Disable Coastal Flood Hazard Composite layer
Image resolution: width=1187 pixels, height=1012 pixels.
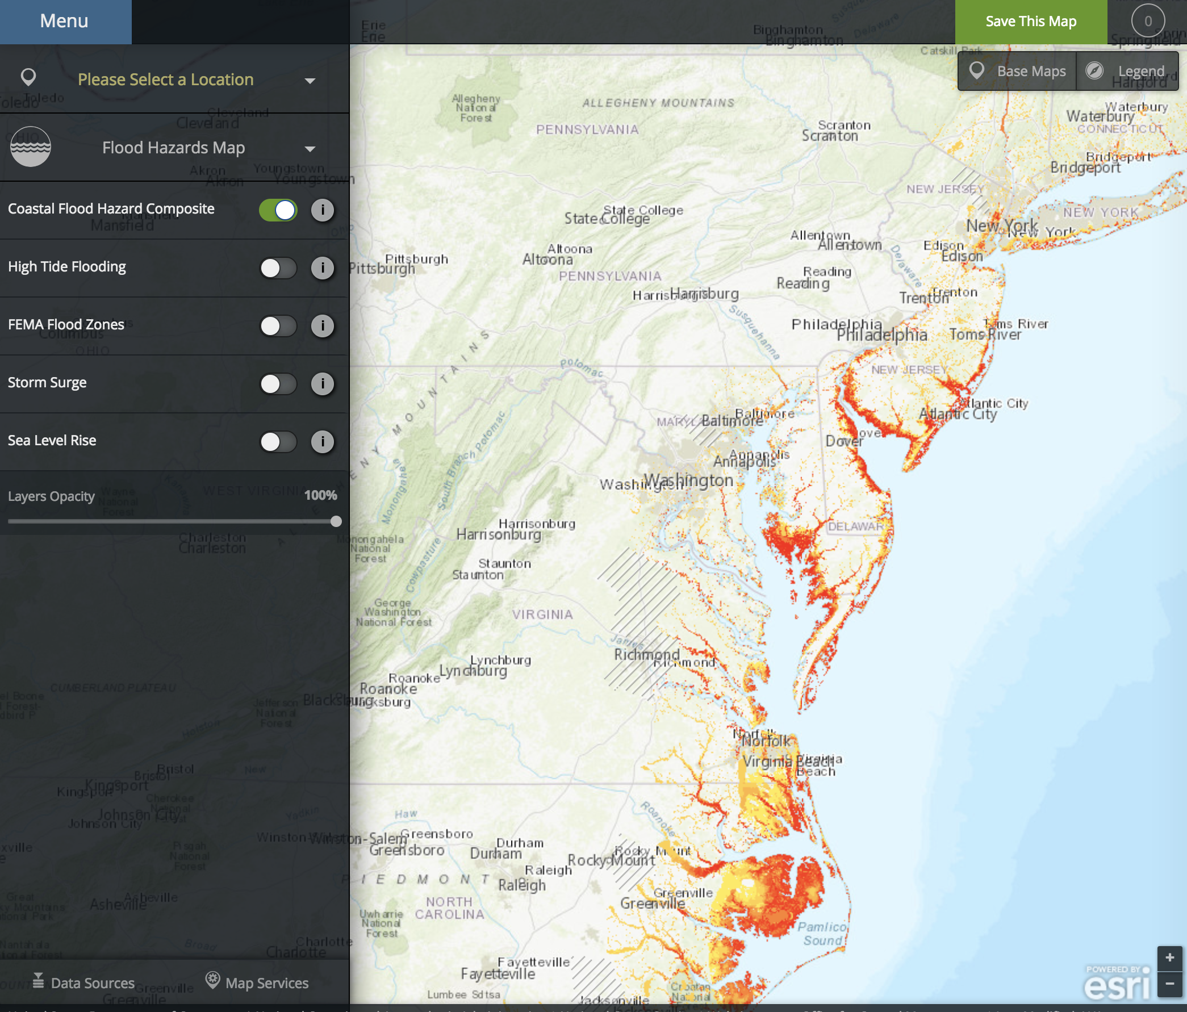278,210
